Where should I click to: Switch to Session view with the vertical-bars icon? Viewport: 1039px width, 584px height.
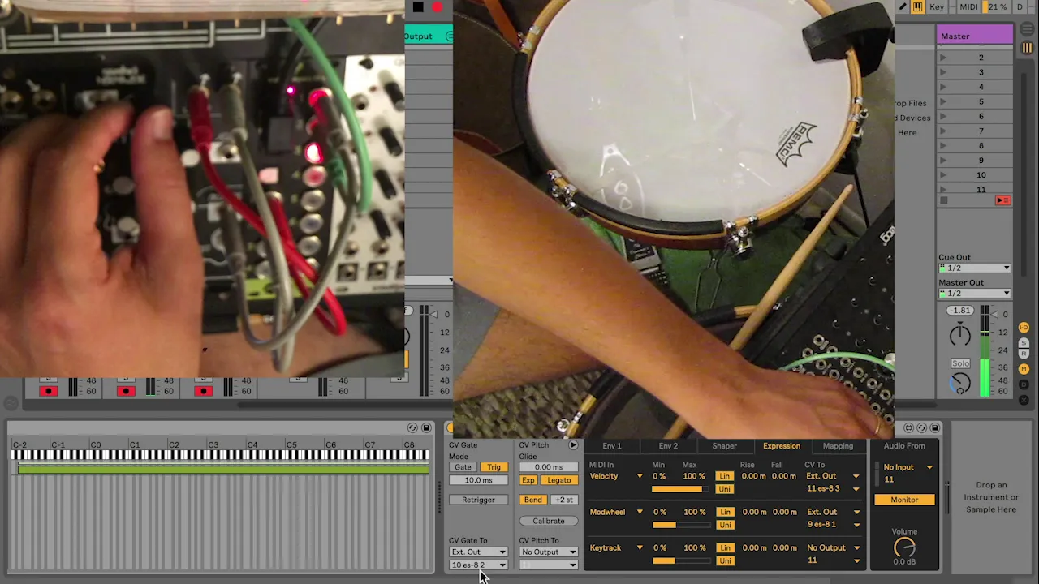click(x=1027, y=48)
